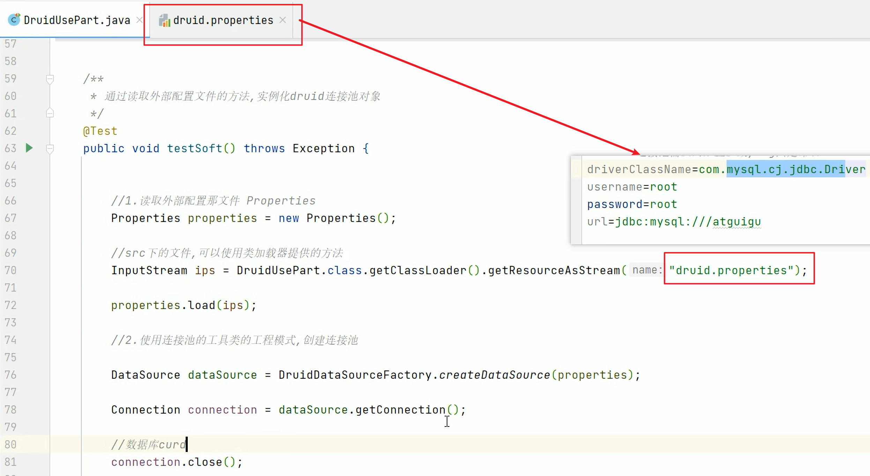Image resolution: width=870 pixels, height=476 pixels.
Task: Click the comment about src下的文件
Action: click(x=227, y=253)
